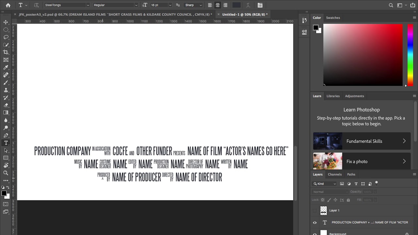Switch to the Untitled-1 document tab

(x=245, y=14)
